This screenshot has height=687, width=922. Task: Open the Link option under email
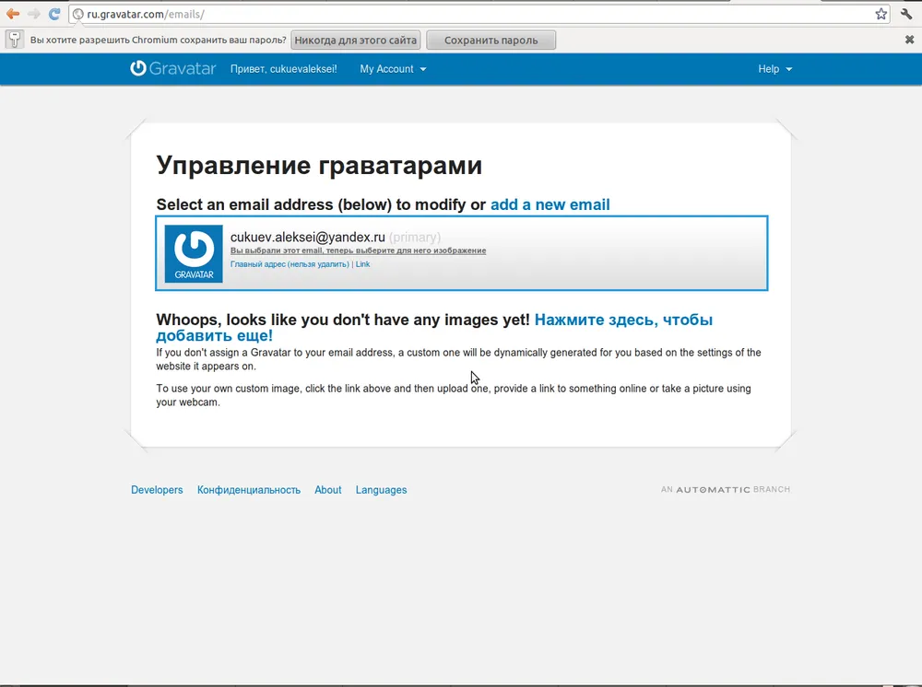pos(362,264)
